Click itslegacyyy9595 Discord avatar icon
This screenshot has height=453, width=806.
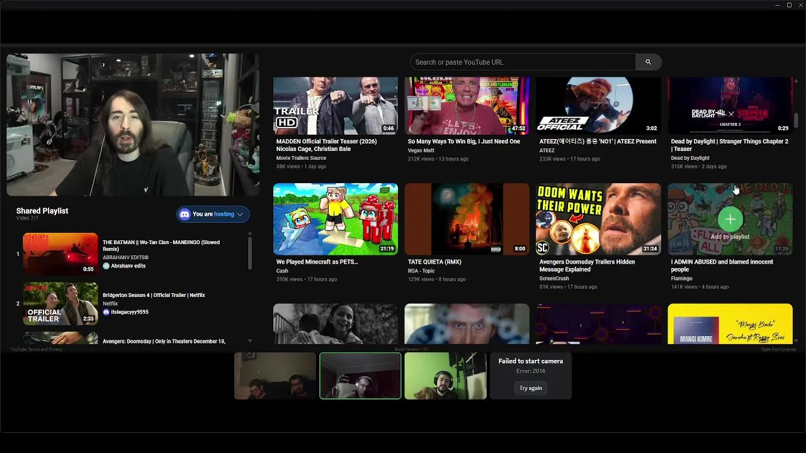point(106,312)
